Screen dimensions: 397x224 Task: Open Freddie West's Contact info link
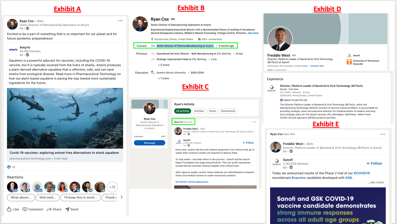point(317,66)
